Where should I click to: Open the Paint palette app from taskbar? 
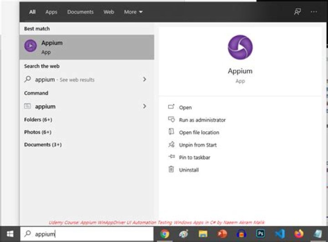coord(184,234)
